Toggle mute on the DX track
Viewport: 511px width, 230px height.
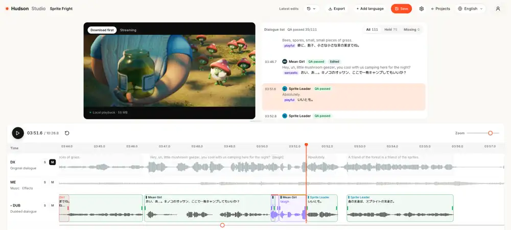pyautogui.click(x=52, y=162)
